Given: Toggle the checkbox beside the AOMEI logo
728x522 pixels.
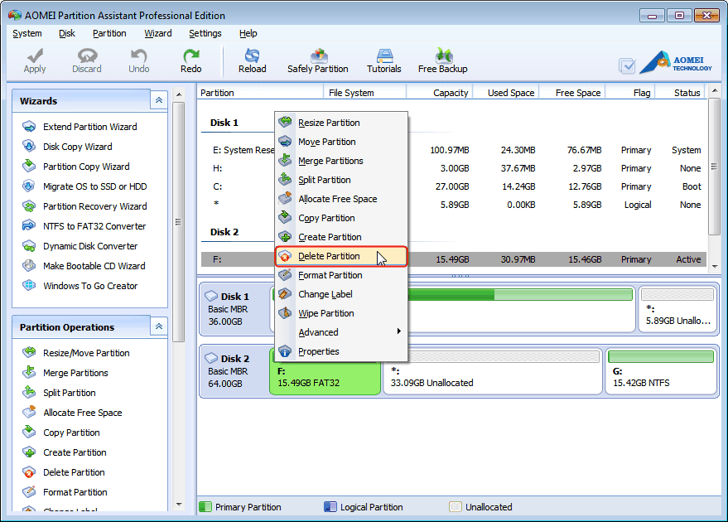Looking at the screenshot, I should pos(627,64).
